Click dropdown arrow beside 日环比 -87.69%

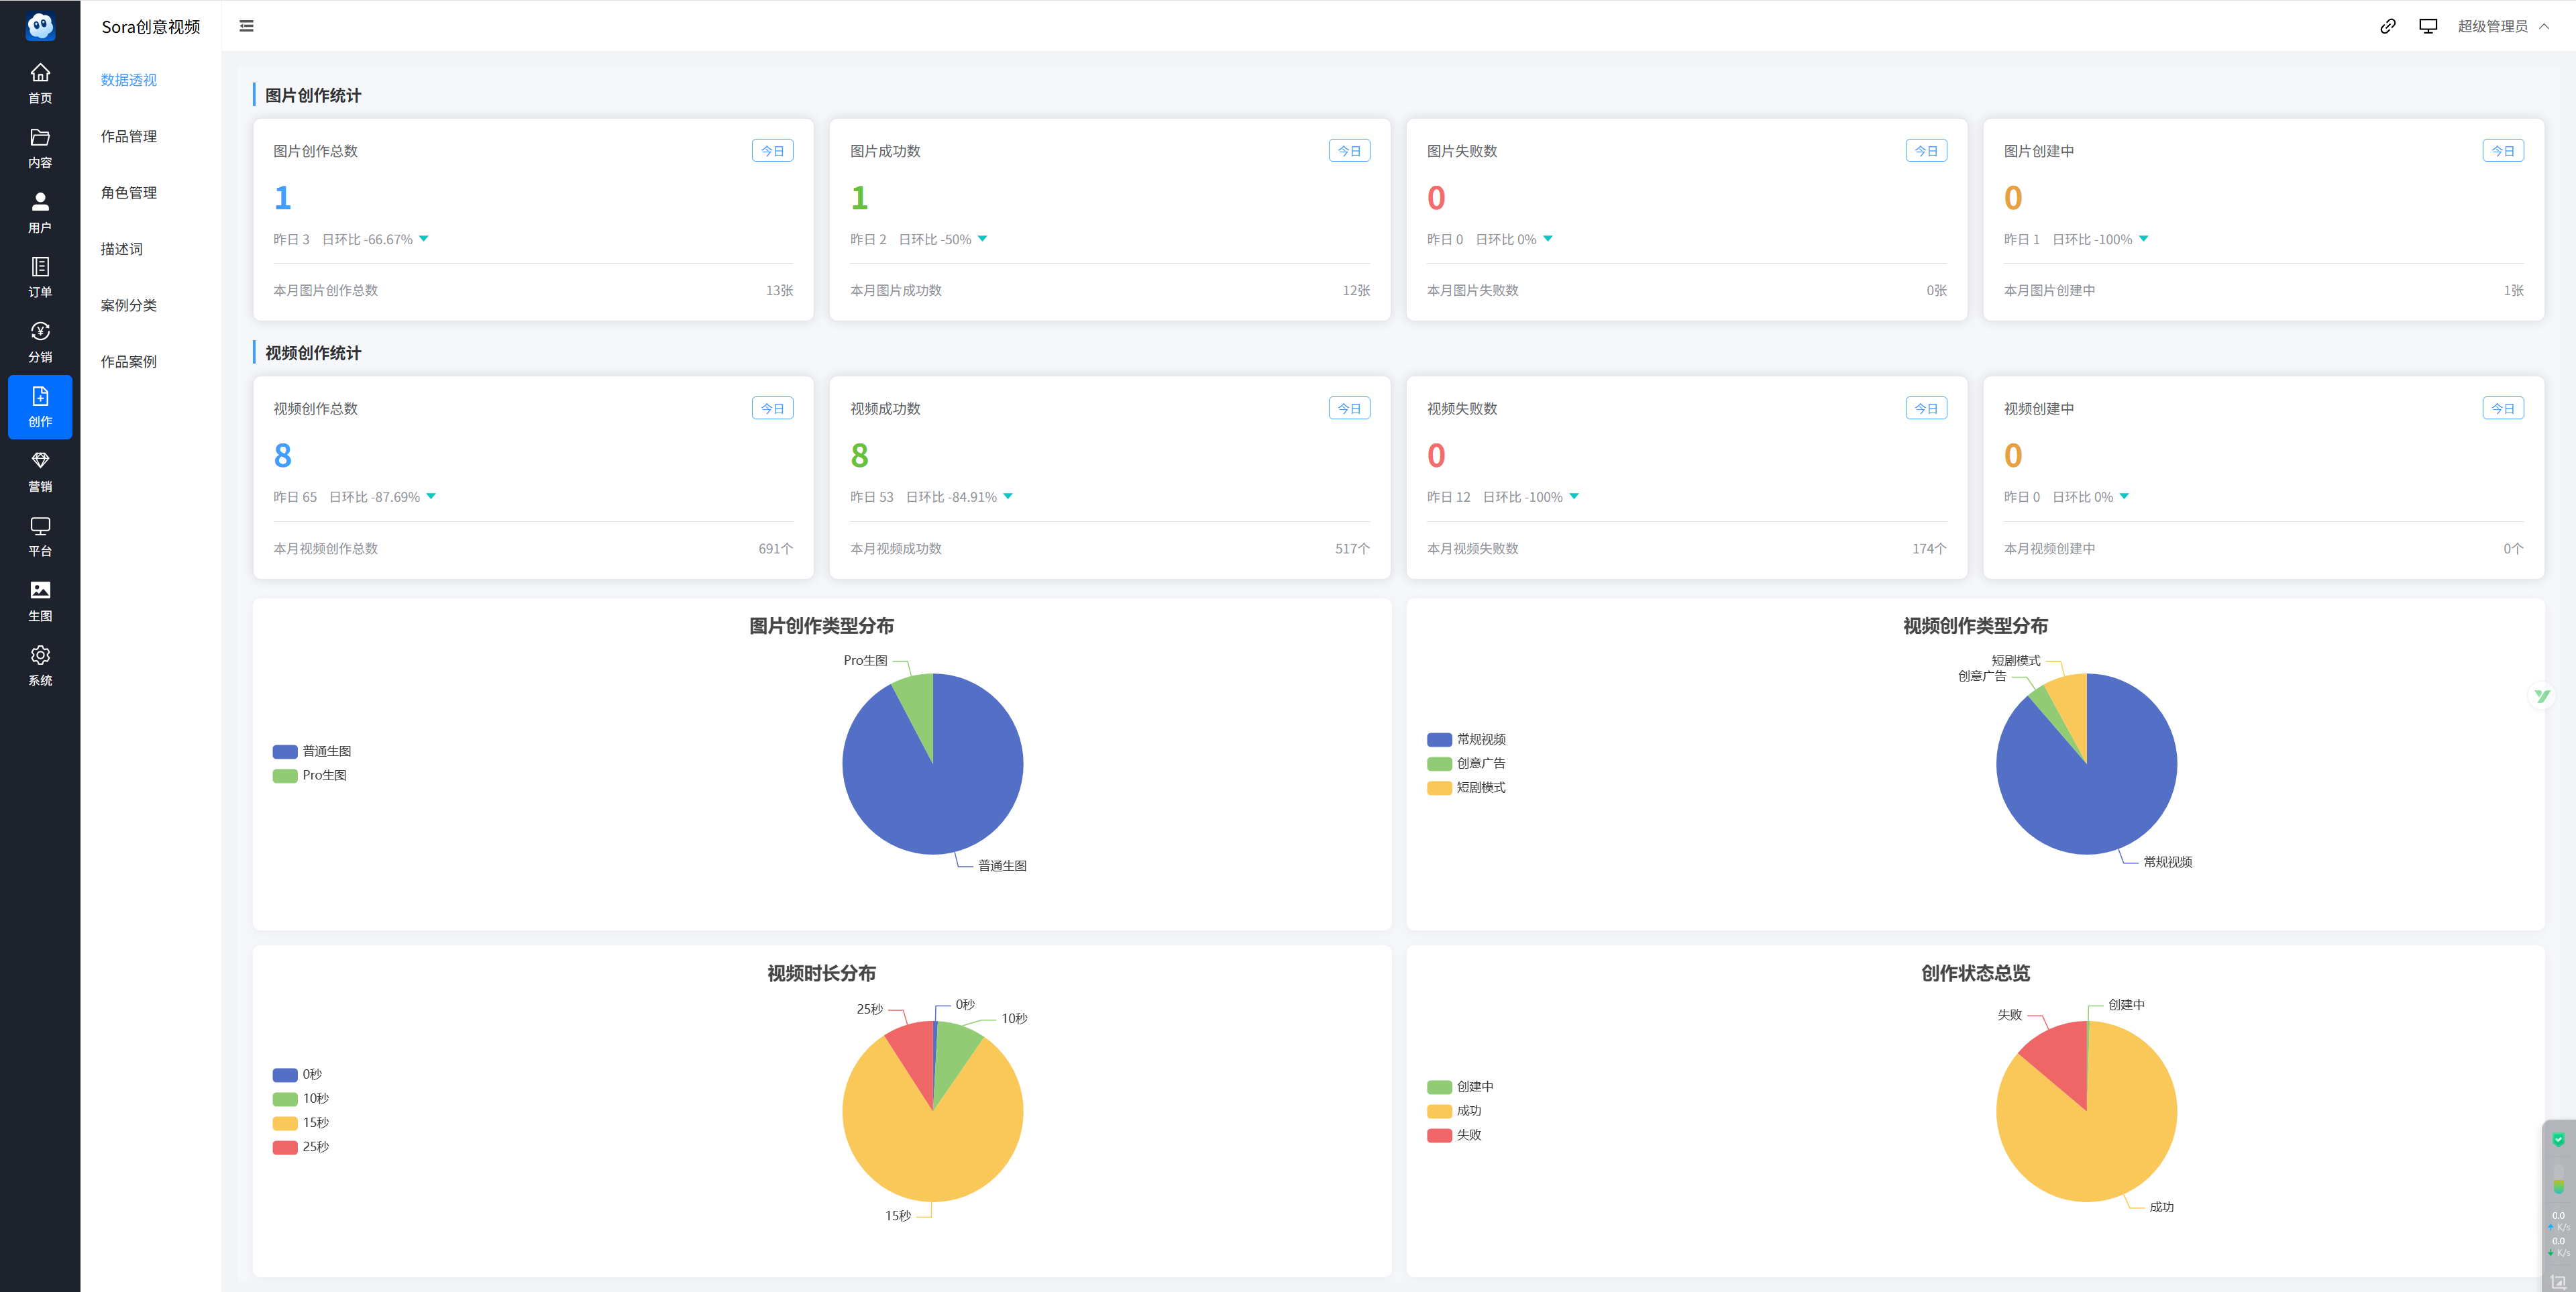[x=431, y=497]
